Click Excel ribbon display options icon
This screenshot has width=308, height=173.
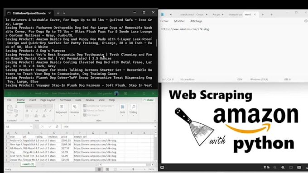click(x=125, y=94)
